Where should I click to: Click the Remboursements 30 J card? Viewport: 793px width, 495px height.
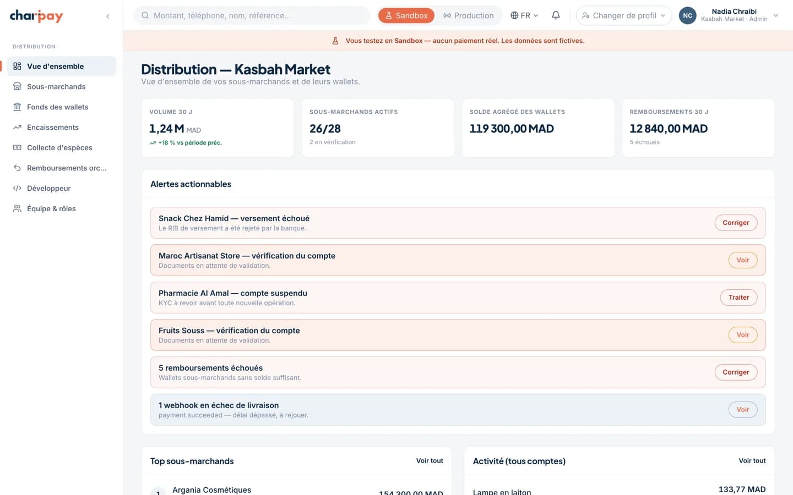point(698,128)
